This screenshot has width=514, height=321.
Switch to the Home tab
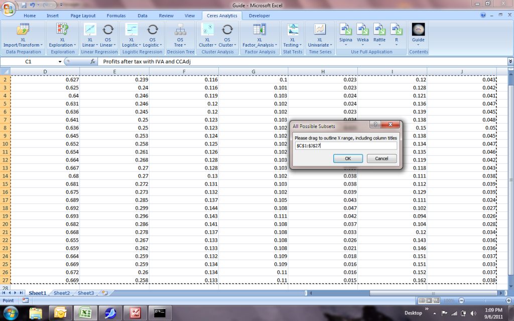pyautogui.click(x=30, y=16)
